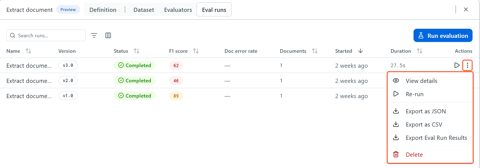Click the Doc error rate column header
Image resolution: width=480 pixels, height=168 pixels.
click(x=241, y=51)
